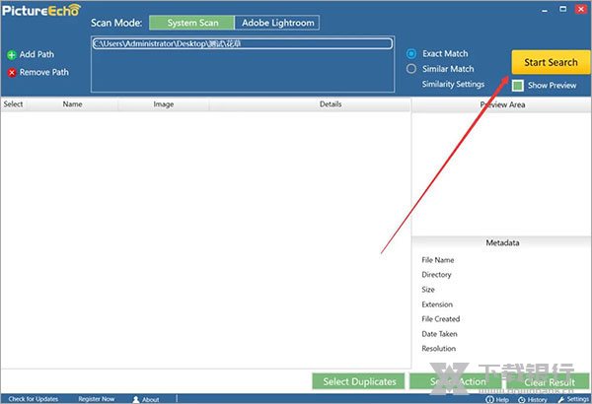Image resolution: width=592 pixels, height=404 pixels.
Task: Switch to Adobe Lightroom scan mode
Action: point(276,22)
